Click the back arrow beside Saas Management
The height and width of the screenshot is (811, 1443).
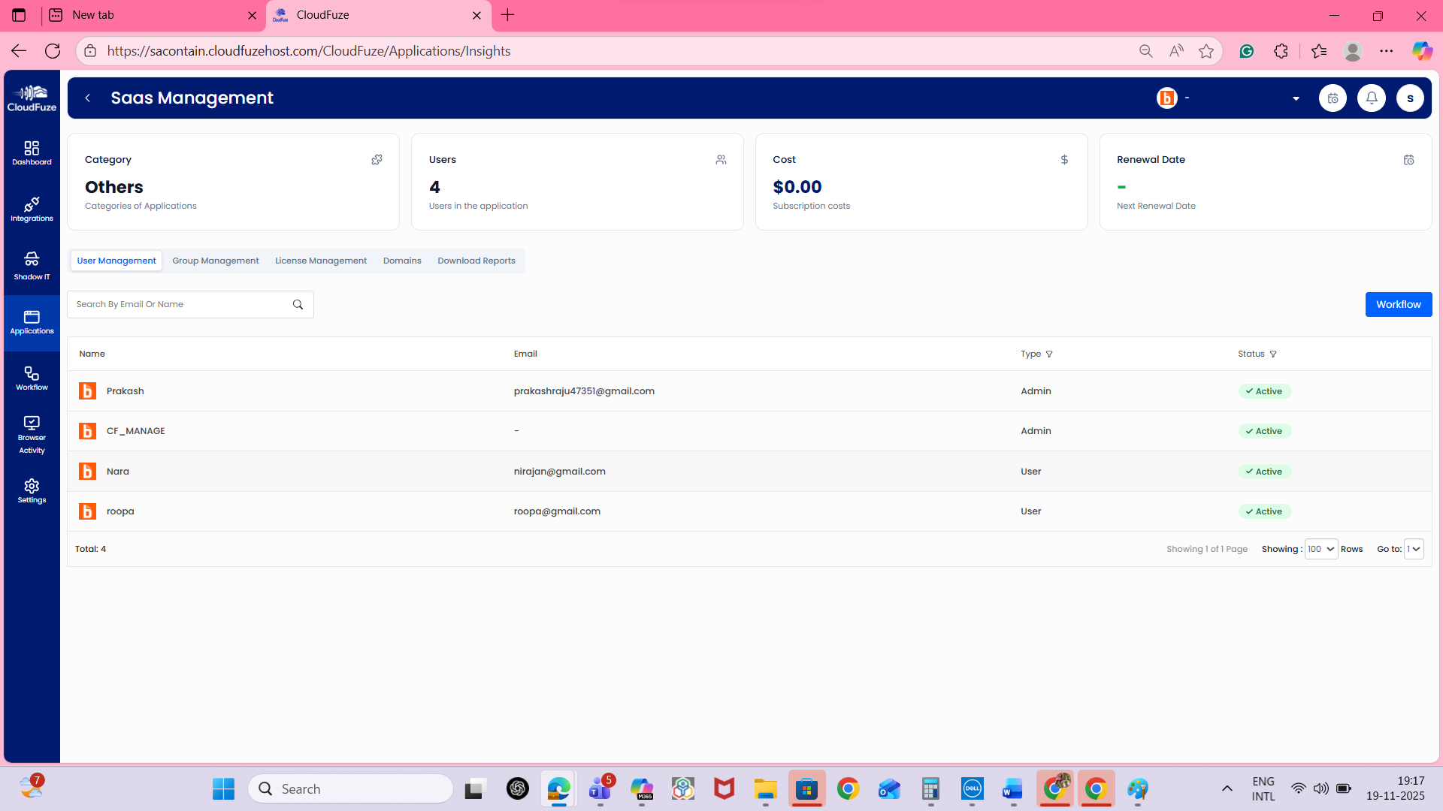pyautogui.click(x=87, y=98)
